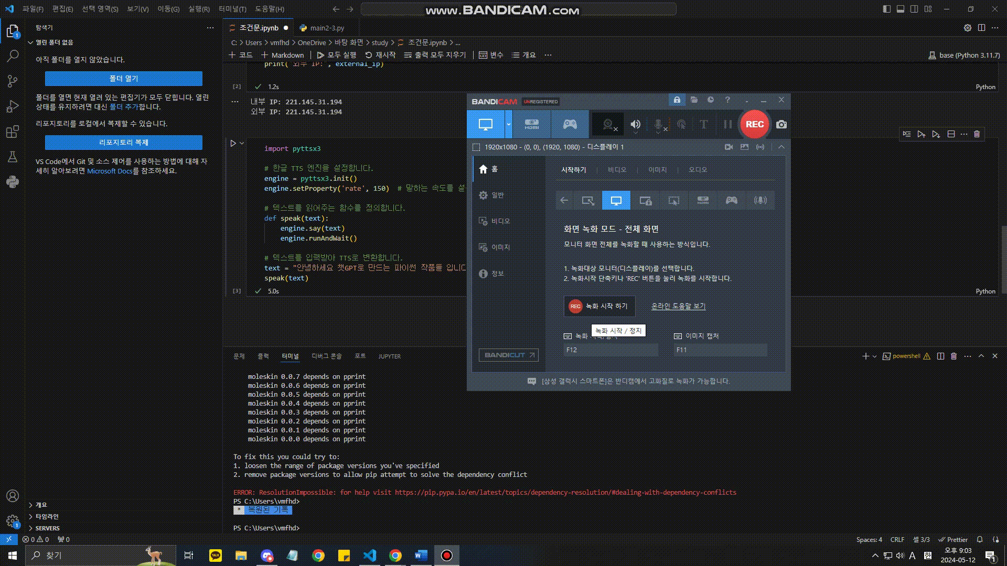This screenshot has width=1007, height=566.
Task: Open Run and Debug sidebar view
Action: click(x=13, y=106)
